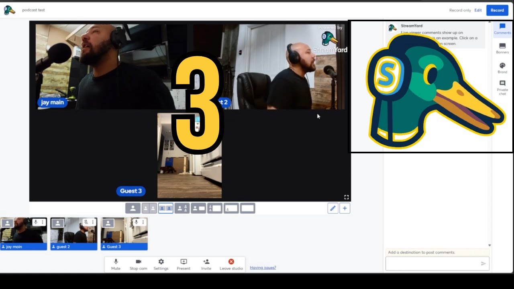
Task: Click the Record only label
Action: [460, 10]
